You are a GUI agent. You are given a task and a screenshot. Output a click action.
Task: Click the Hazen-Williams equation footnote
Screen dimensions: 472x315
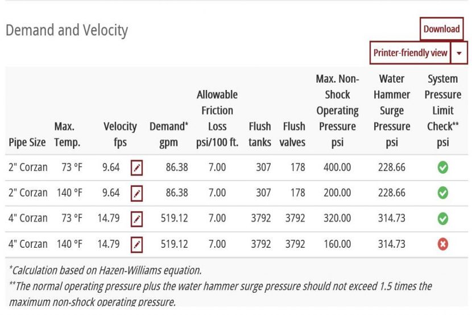coord(105,271)
